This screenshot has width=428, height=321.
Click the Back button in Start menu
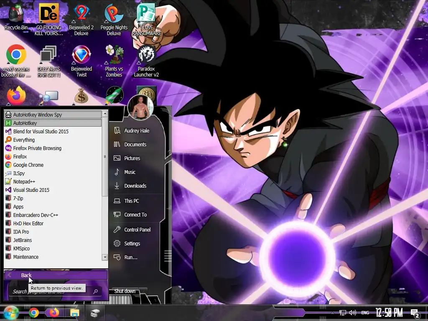[x=56, y=275]
